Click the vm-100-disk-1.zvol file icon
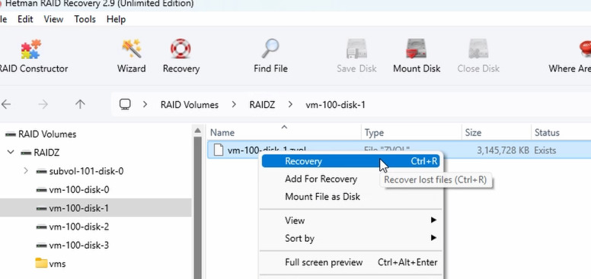Image resolution: width=591 pixels, height=279 pixels. pyautogui.click(x=219, y=150)
